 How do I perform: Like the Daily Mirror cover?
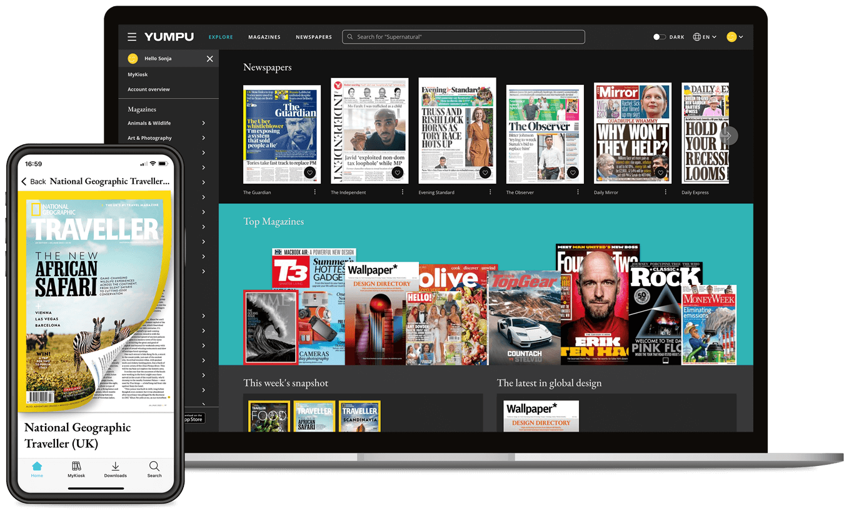pyautogui.click(x=660, y=172)
